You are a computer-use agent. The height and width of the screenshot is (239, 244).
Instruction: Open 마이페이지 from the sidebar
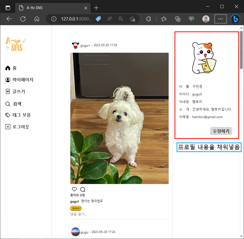[x=8, y=79]
